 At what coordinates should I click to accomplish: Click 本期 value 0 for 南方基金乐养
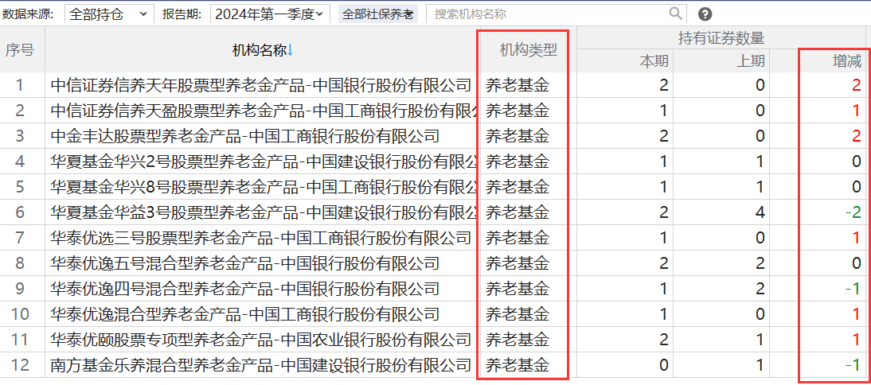(x=664, y=365)
